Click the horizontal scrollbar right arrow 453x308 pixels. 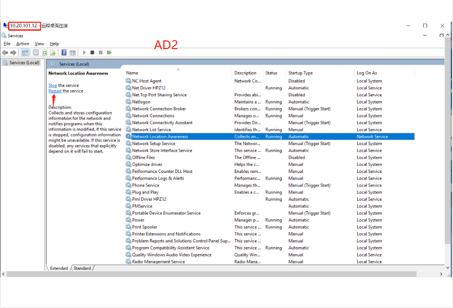(x=441, y=274)
